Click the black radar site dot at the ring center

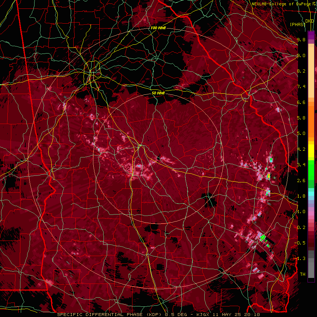coord(159,158)
